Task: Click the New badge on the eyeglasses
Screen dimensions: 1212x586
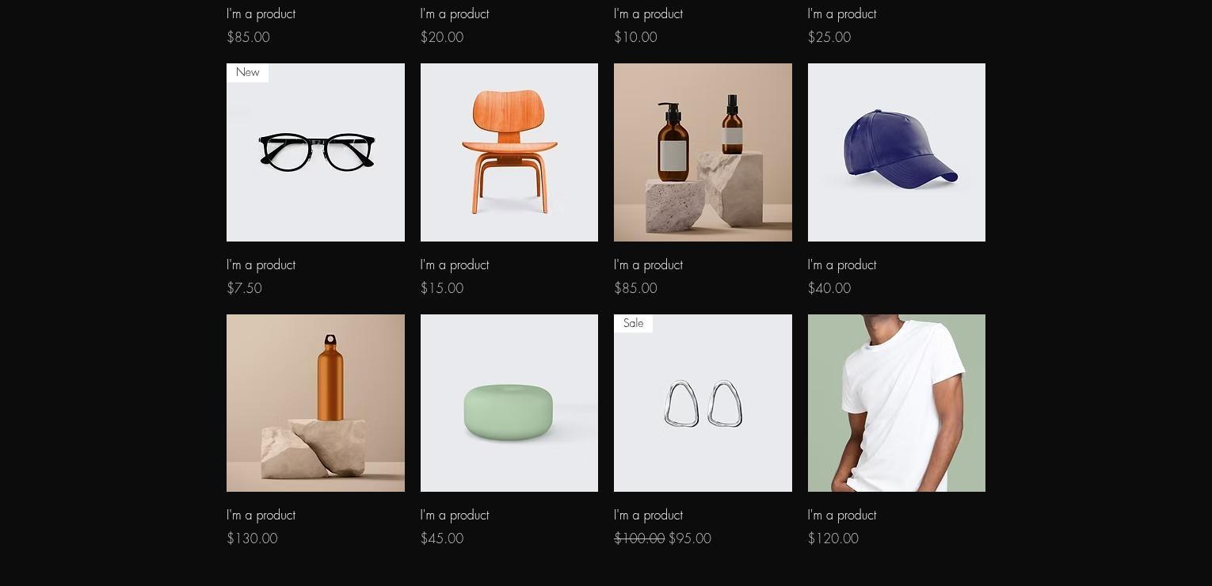Action: pos(247,73)
